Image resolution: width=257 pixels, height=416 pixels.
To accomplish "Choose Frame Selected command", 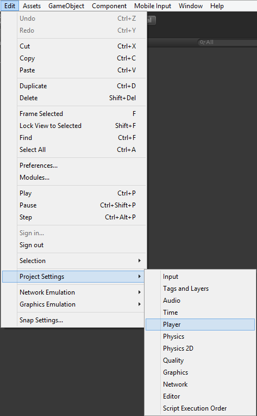I will click(73, 114).
